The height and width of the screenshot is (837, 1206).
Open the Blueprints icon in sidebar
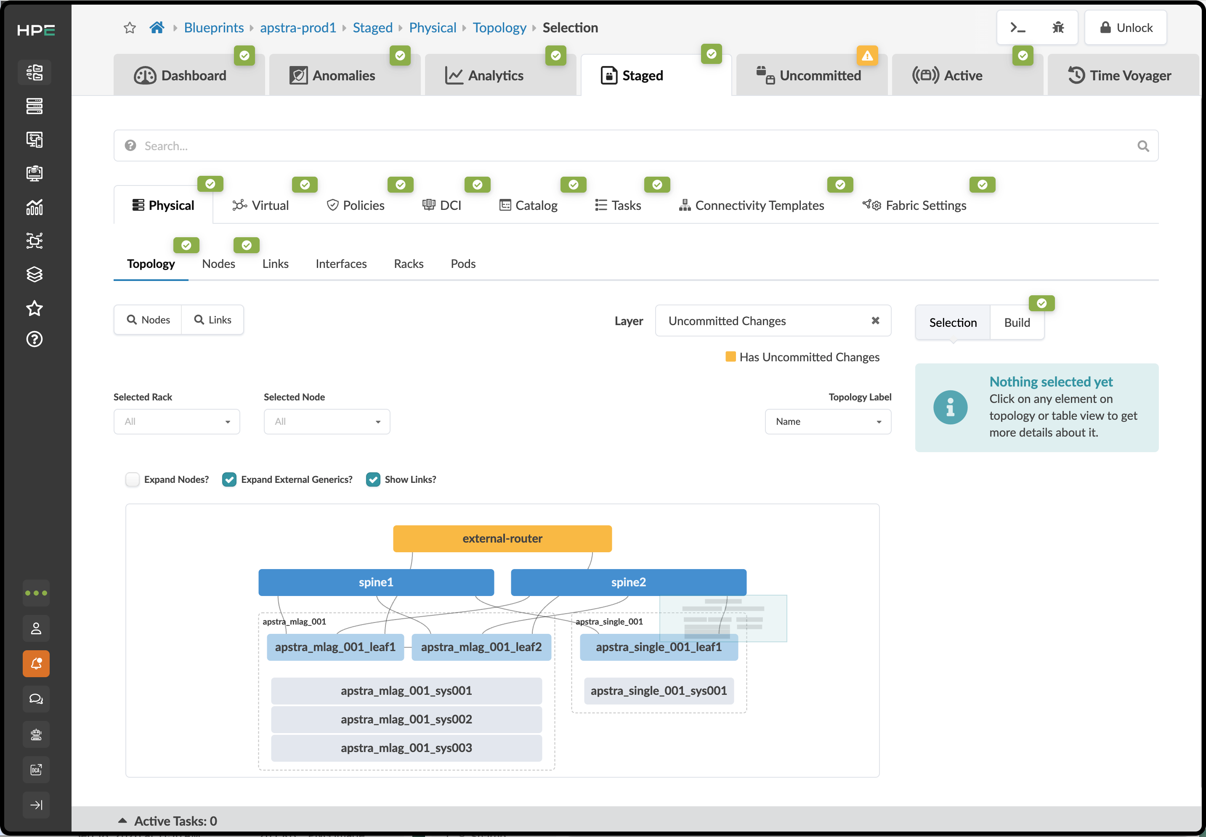35,72
